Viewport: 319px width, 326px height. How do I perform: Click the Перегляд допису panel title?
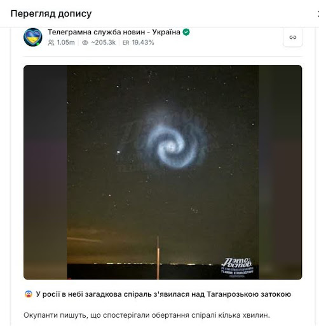click(x=51, y=13)
